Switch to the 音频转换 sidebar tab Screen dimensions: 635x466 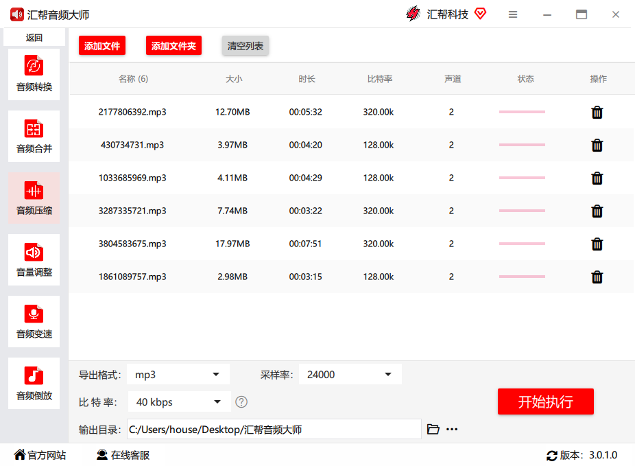[34, 74]
